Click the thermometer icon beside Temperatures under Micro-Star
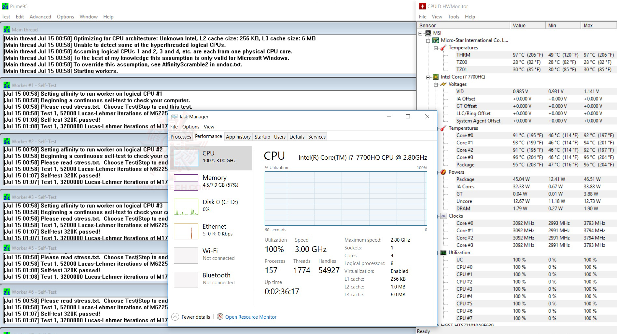Screen dimensions: 617x334 point(443,48)
